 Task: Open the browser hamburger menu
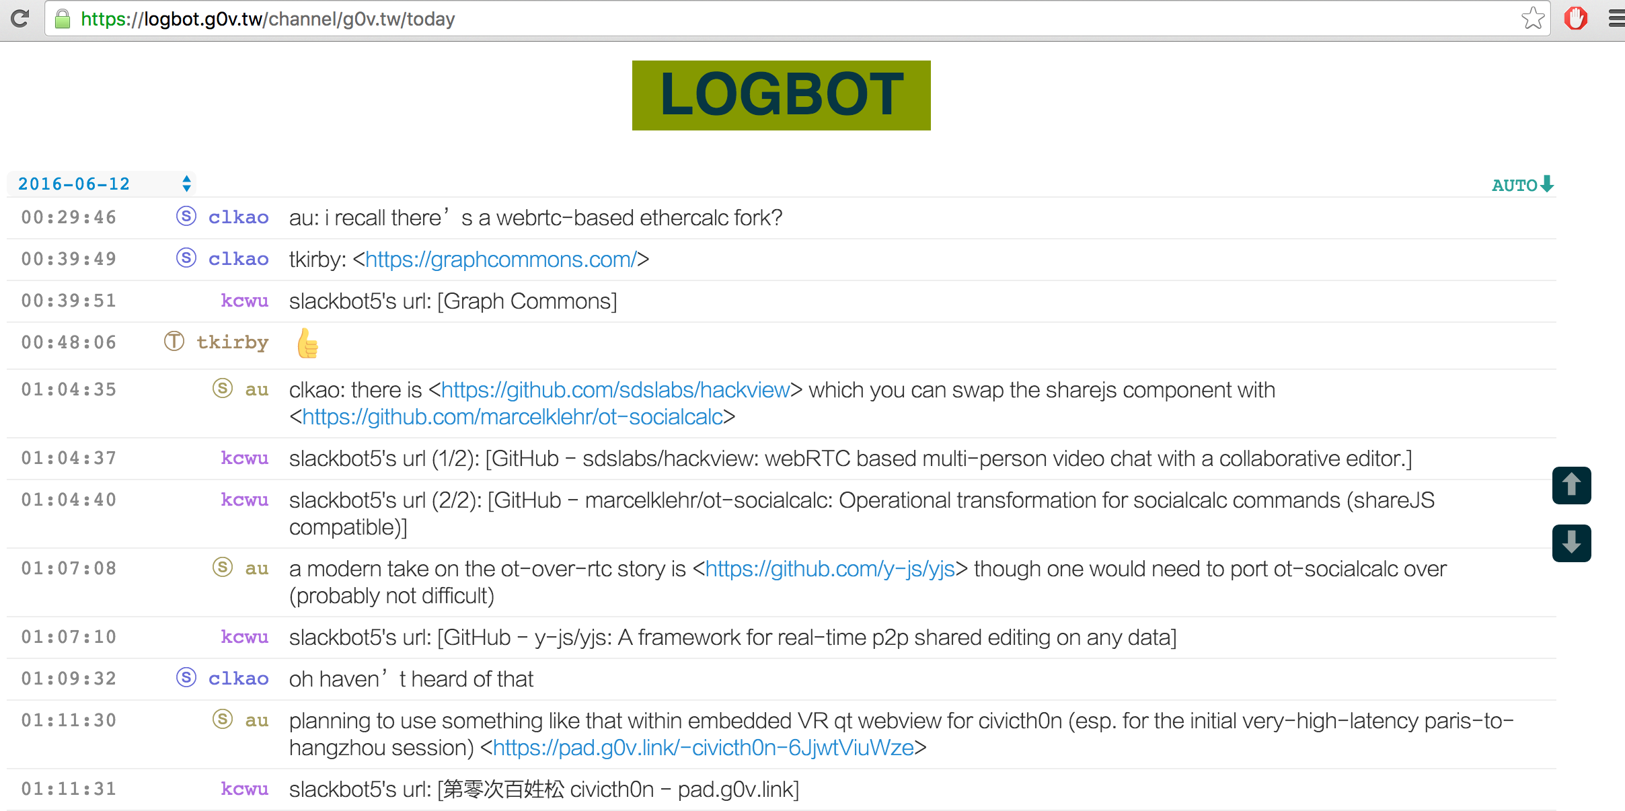pyautogui.click(x=1616, y=18)
